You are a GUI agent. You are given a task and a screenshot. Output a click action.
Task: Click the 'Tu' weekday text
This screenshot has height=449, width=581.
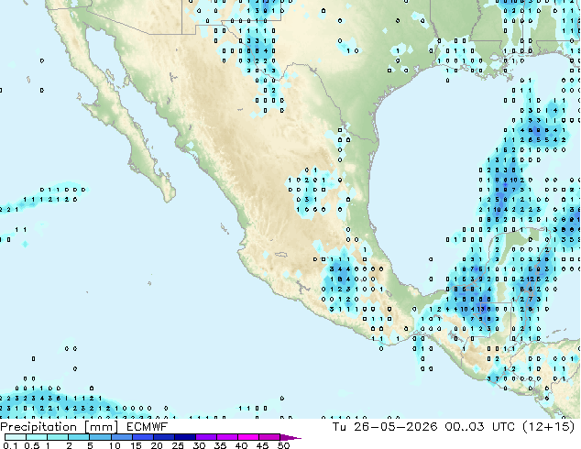pyautogui.click(x=339, y=427)
